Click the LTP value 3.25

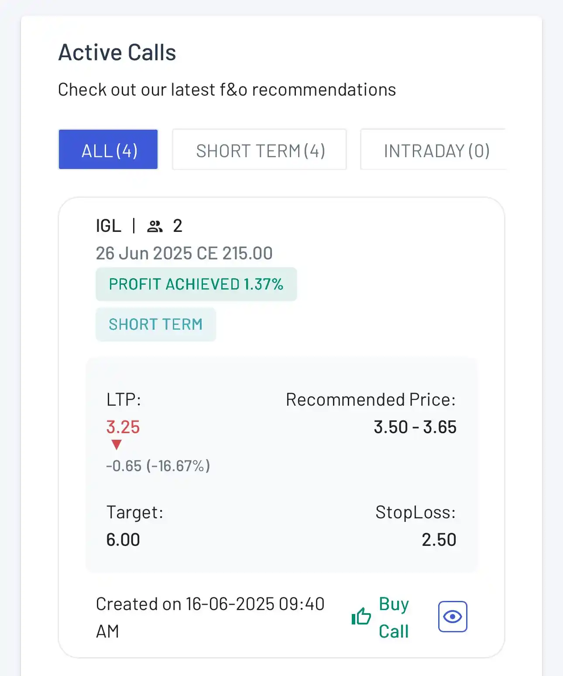123,427
